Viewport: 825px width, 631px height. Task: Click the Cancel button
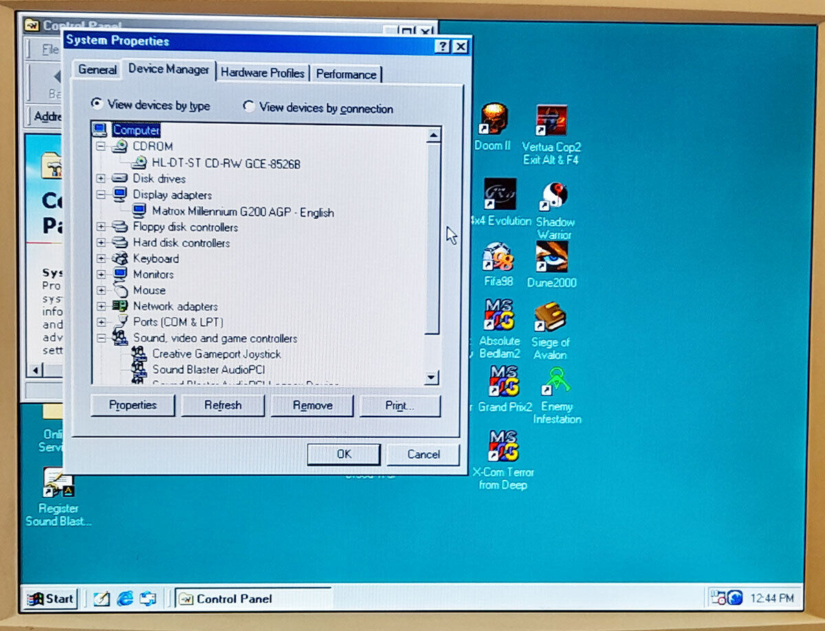pos(423,454)
